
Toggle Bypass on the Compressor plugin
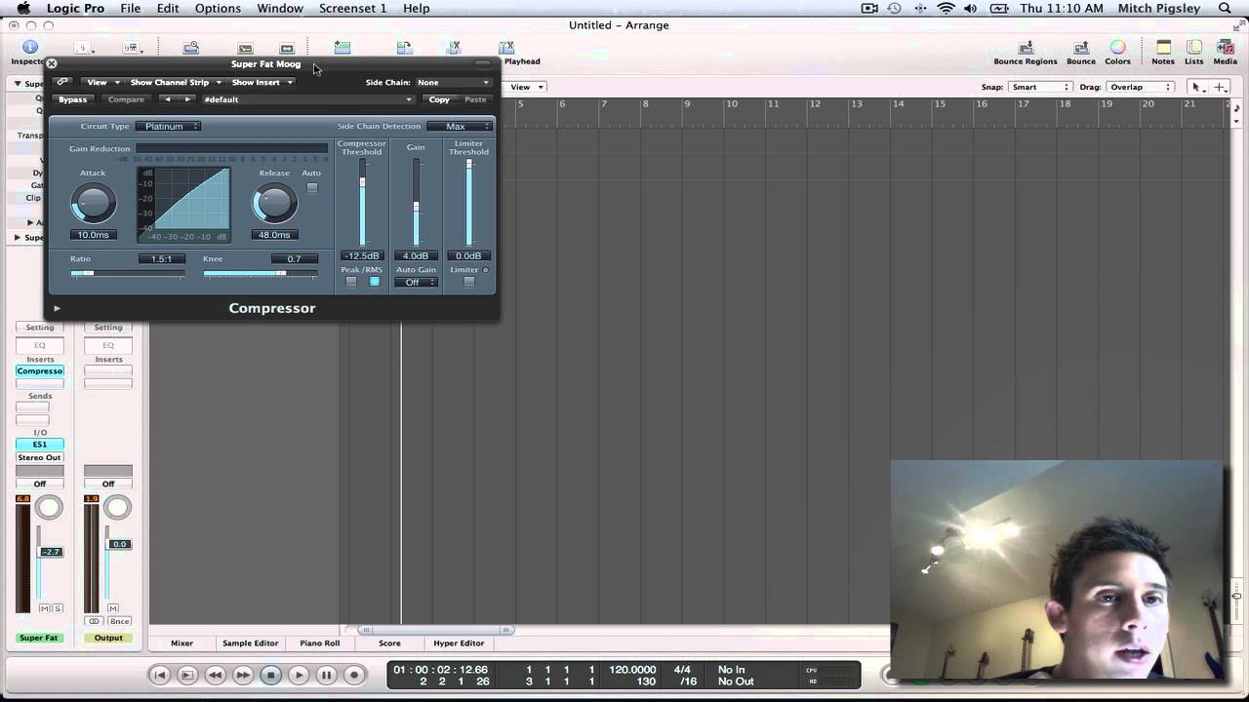(73, 99)
